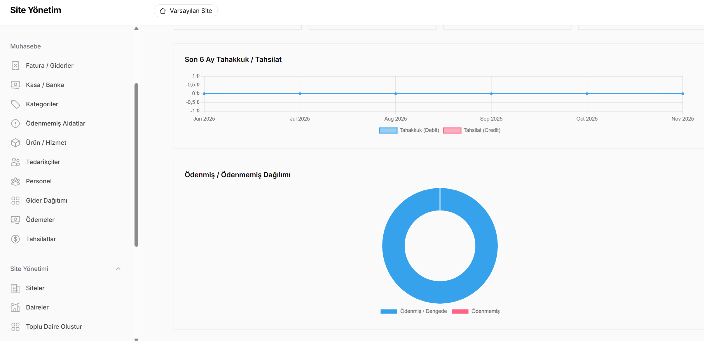Screen dimensions: 704x341
Task: Click the Kategoriler tag icon
Action: coord(15,104)
